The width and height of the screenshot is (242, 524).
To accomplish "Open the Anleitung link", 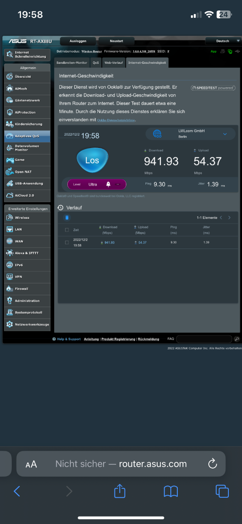I will coord(91,339).
